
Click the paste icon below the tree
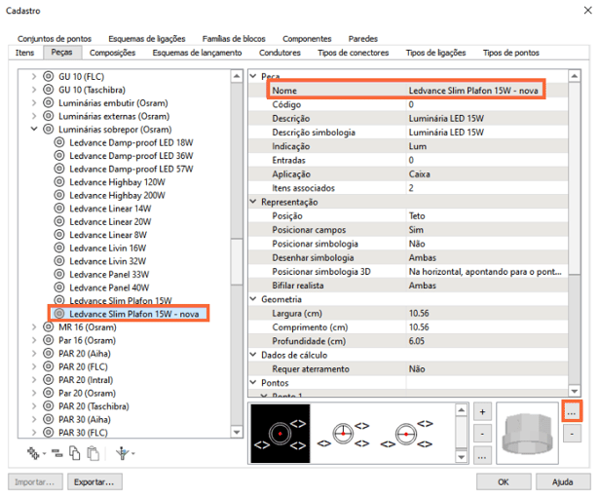(x=93, y=452)
